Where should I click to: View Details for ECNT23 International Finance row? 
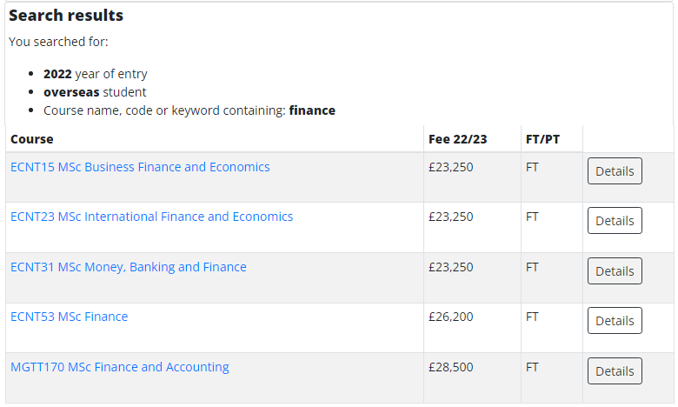point(615,221)
